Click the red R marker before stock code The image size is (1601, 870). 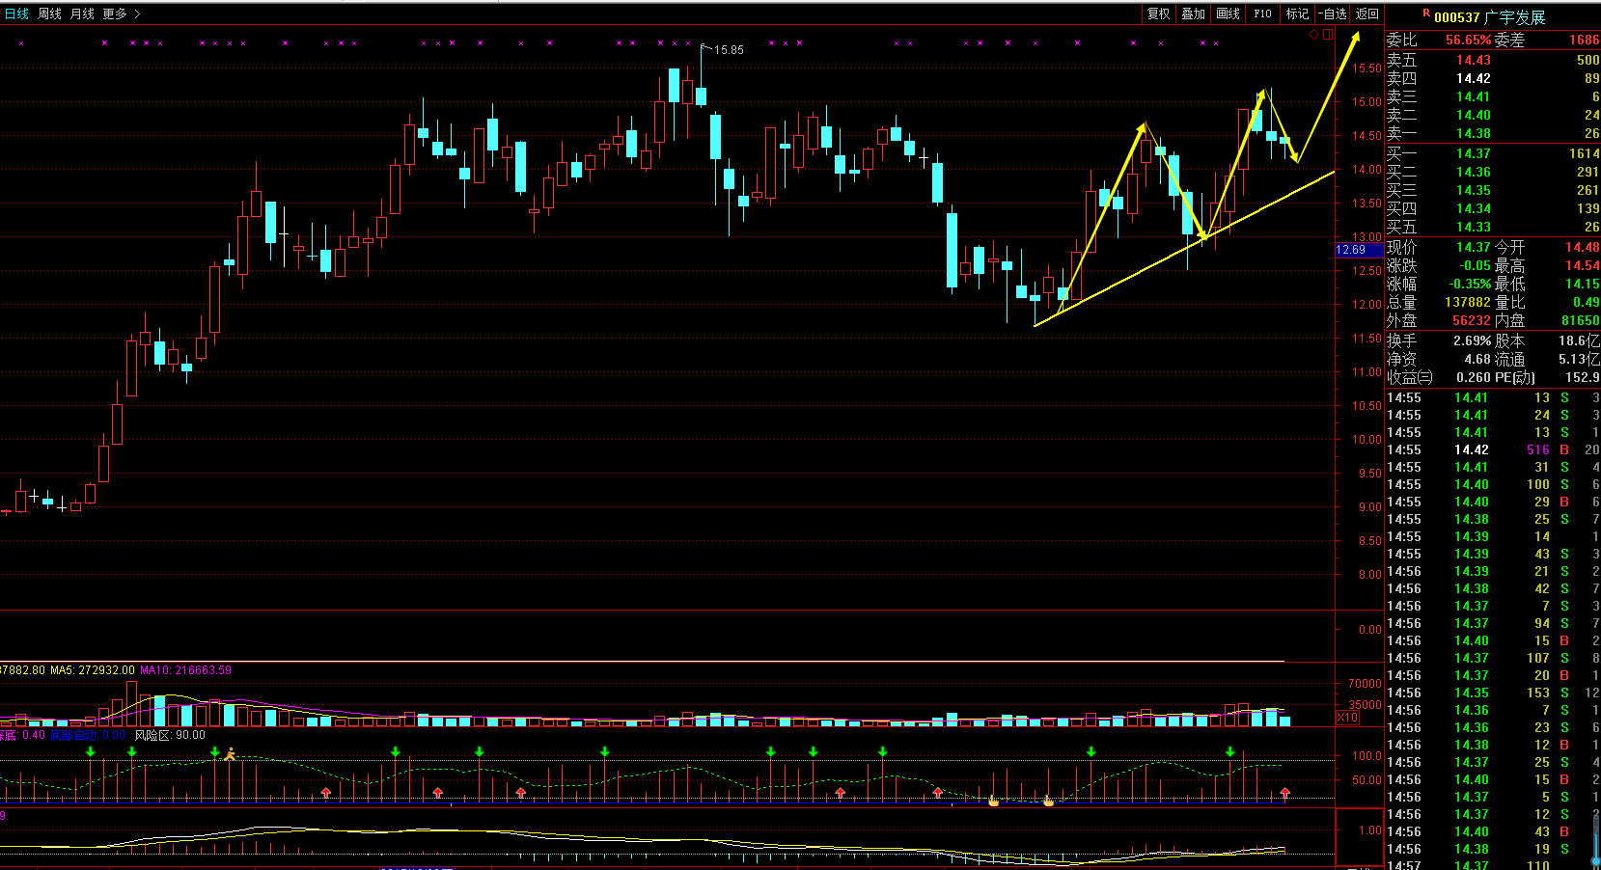tap(1426, 14)
